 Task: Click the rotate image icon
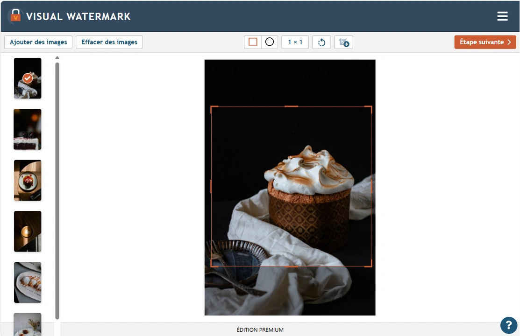(321, 42)
